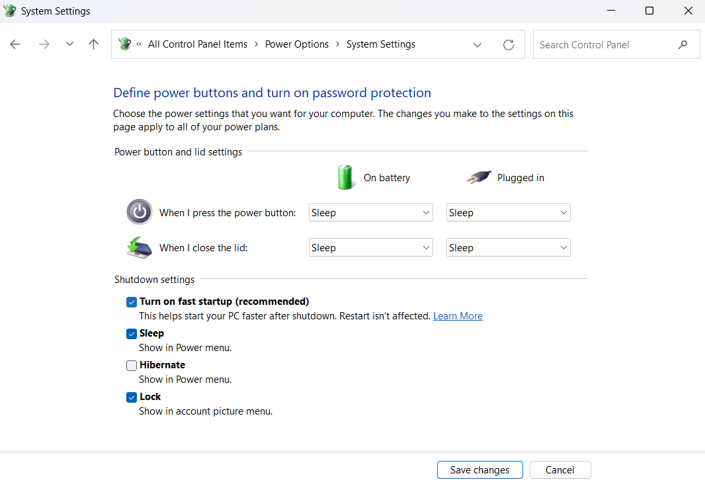Image resolution: width=705 pixels, height=484 pixels.
Task: Go back using the back arrow
Action: [x=15, y=44]
